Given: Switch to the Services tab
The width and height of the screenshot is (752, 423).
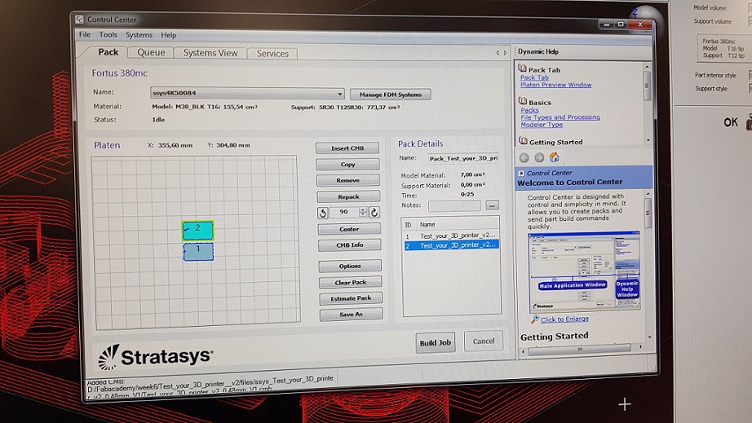Looking at the screenshot, I should click(x=272, y=54).
